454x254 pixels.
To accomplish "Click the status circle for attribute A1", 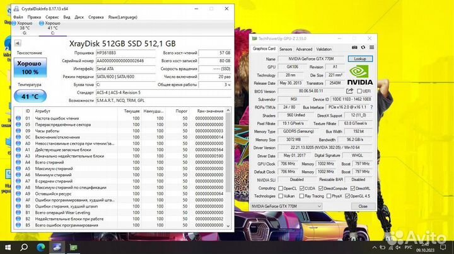I will (18, 150).
